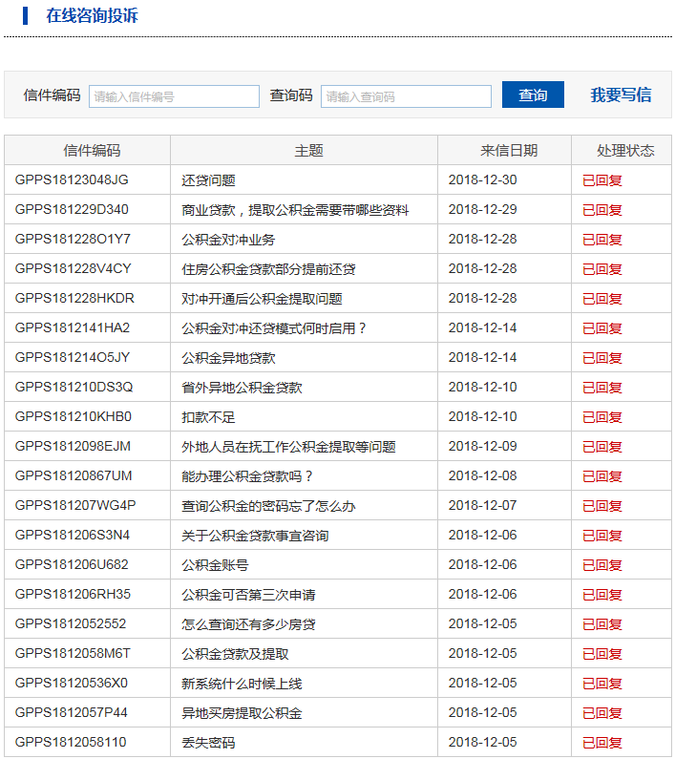Click 已回复 status for 公积金账号
The height and width of the screenshot is (759, 675).
pyautogui.click(x=601, y=565)
